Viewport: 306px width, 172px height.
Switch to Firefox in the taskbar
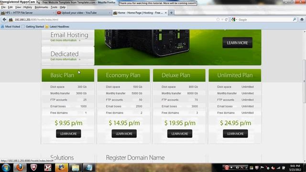(x=20, y=168)
